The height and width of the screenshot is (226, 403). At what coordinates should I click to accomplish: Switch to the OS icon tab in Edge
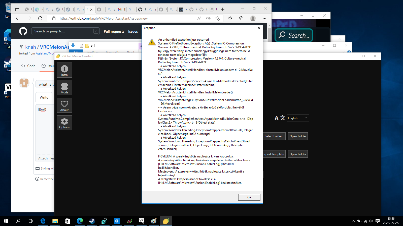pos(181,10)
